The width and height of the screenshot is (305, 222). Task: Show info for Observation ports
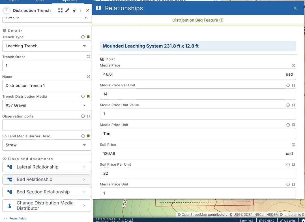click(x=83, y=116)
